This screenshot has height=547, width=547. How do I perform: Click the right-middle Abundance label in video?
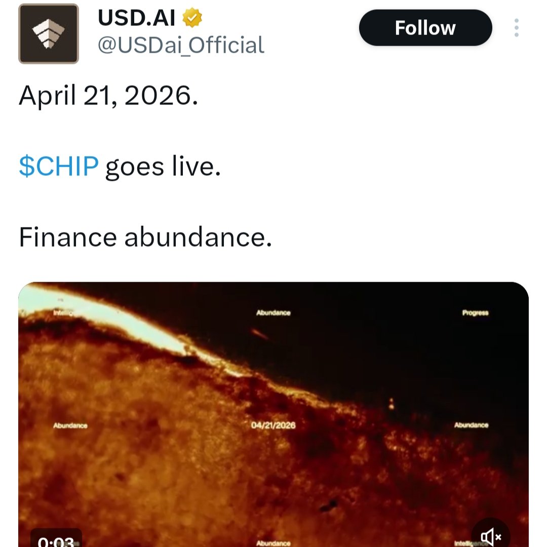click(x=471, y=425)
